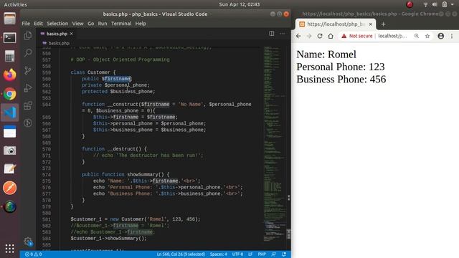Open the View menu
This screenshot has height=258, width=459.
tap(77, 24)
